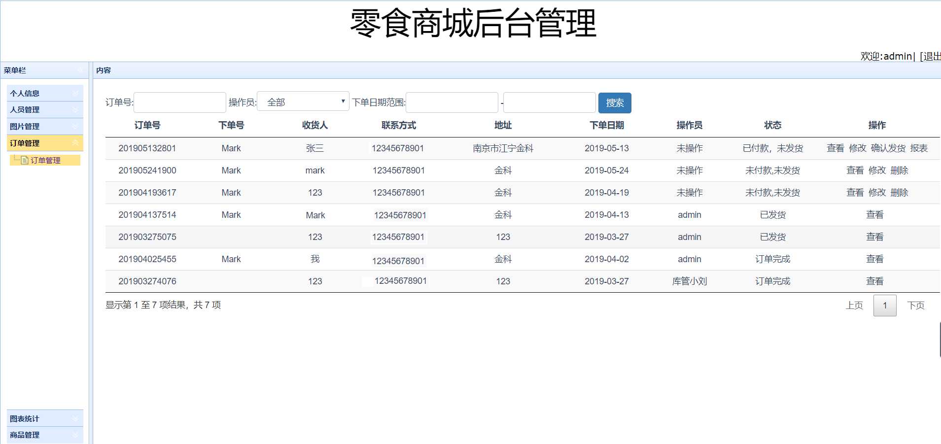Viewport: 941px width, 444px height.
Task: Sort by 状态 column header
Action: tap(772, 125)
